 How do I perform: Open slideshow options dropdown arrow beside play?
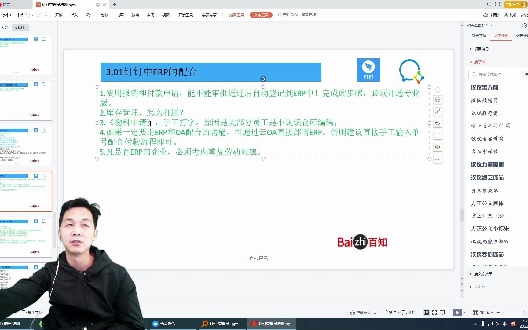[x=464, y=313]
